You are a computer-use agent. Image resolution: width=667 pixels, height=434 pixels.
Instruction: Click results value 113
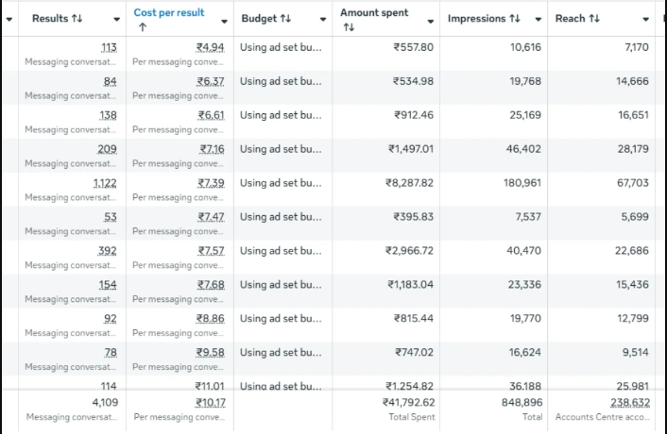(109, 47)
